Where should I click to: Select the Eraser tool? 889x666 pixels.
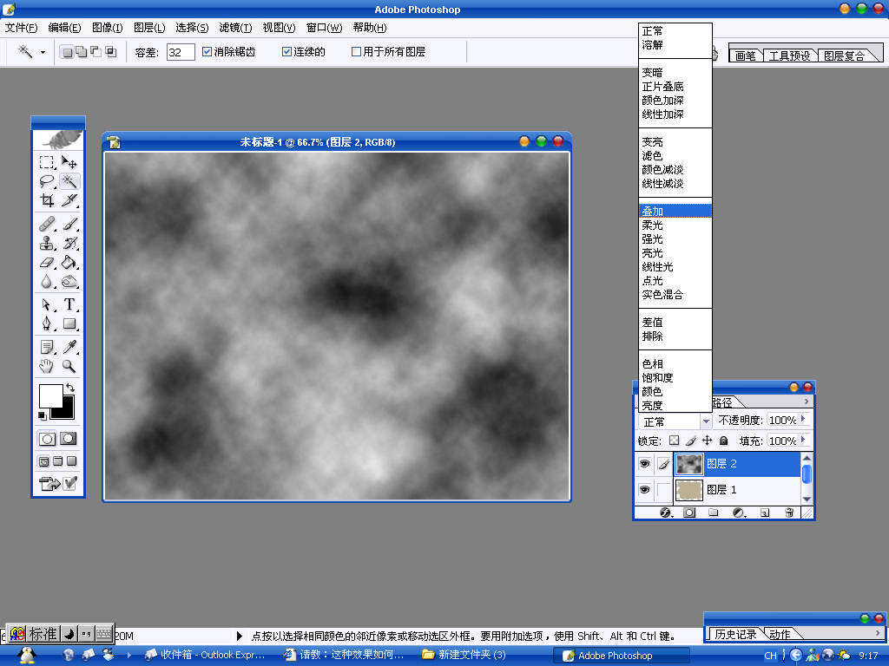point(47,262)
